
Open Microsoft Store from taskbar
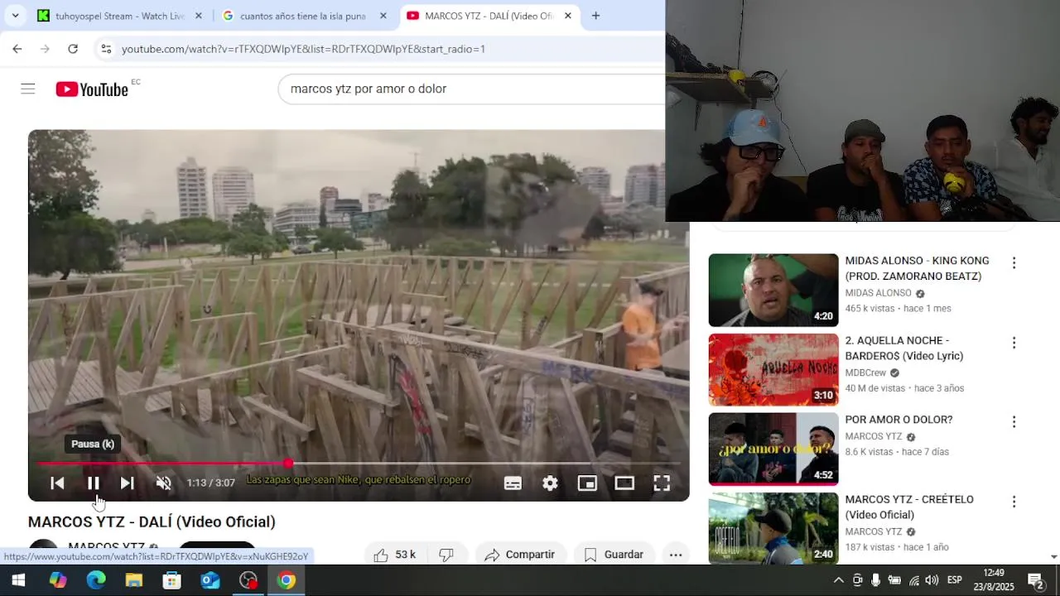(172, 580)
